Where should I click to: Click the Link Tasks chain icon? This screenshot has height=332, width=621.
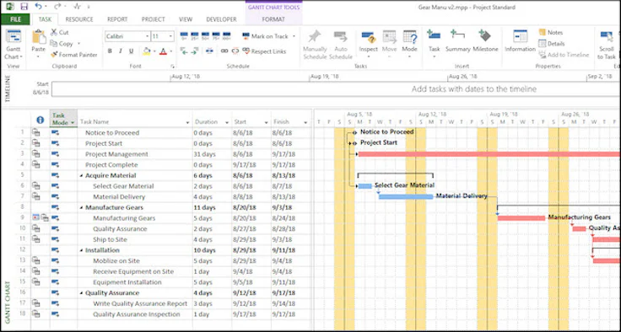click(x=224, y=51)
